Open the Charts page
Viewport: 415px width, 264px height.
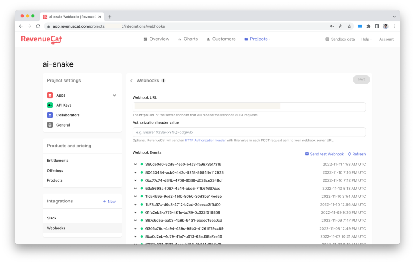(x=188, y=39)
